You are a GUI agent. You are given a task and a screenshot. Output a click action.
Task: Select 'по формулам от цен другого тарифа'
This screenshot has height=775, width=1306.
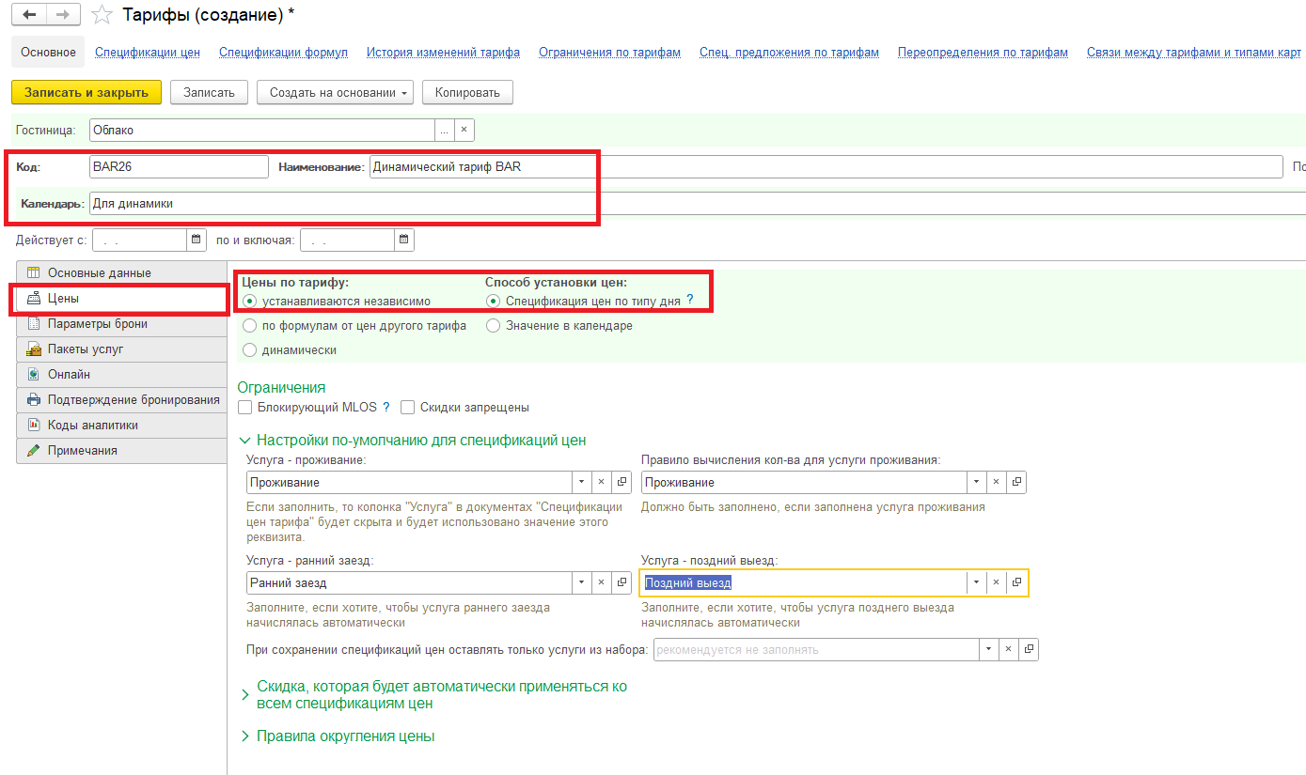tap(249, 326)
